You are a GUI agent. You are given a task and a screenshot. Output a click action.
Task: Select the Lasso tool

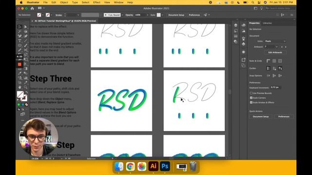(x=26, y=31)
